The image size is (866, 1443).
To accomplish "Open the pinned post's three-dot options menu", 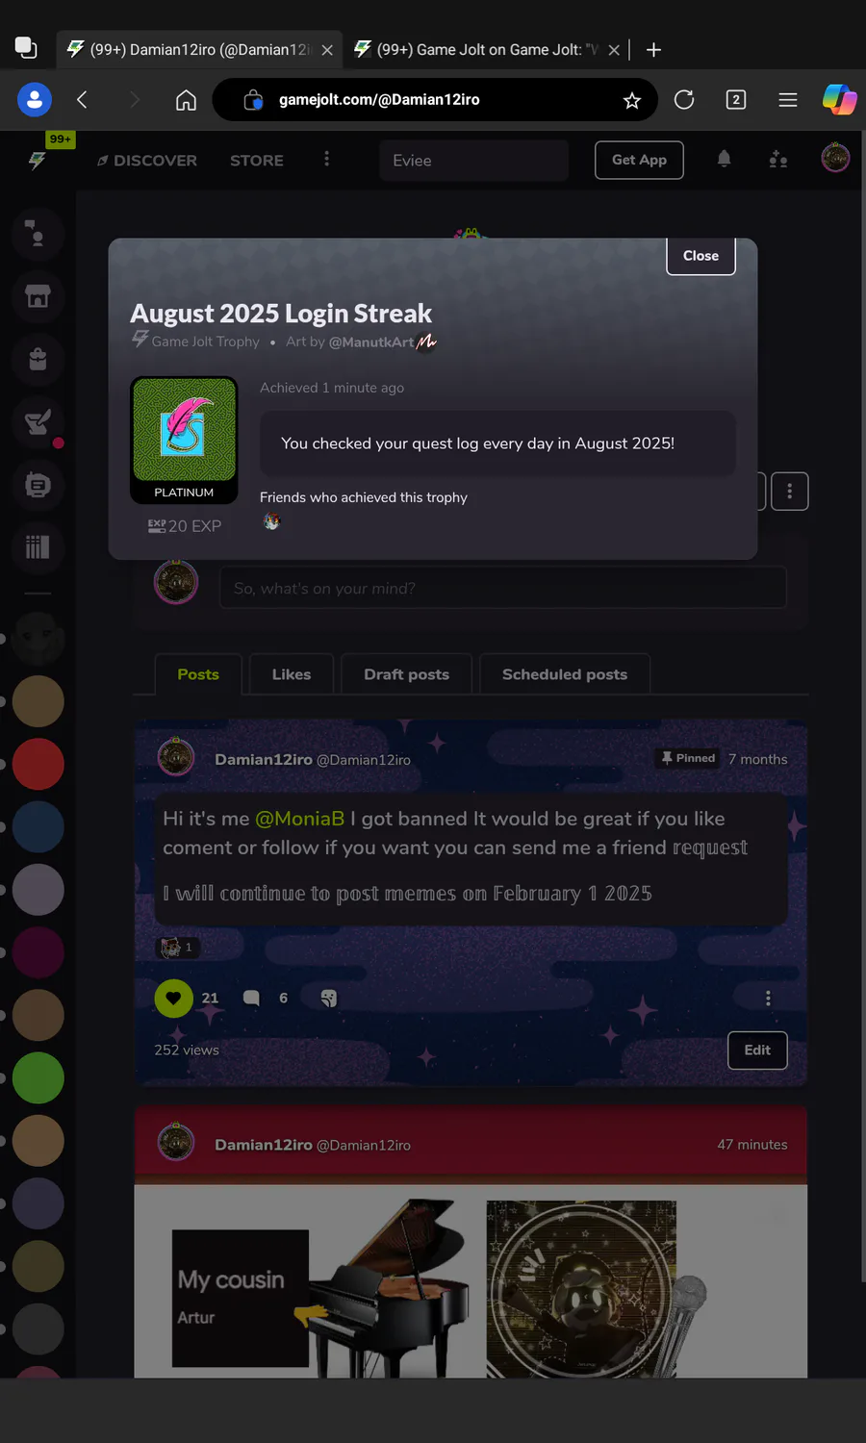I will 768,999.
